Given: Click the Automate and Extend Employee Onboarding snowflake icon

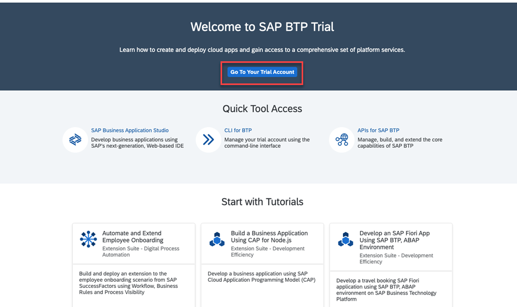Looking at the screenshot, I should (88, 239).
